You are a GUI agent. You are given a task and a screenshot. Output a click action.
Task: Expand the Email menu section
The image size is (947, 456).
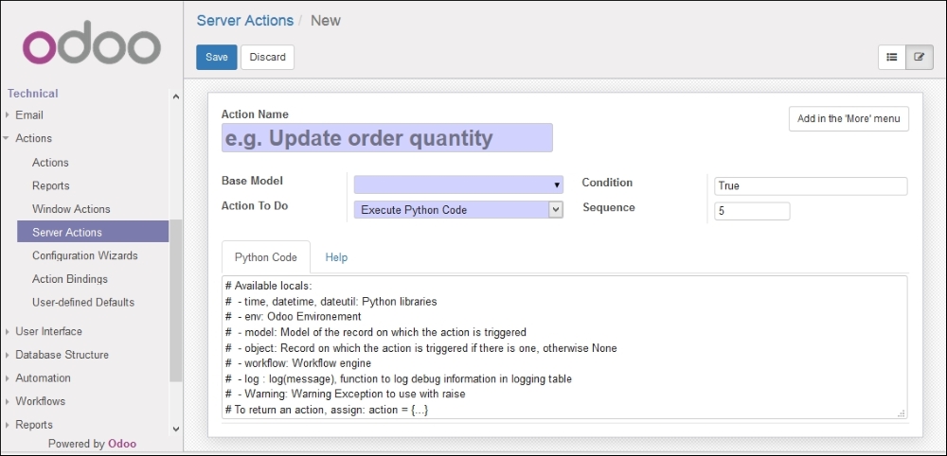(x=29, y=115)
